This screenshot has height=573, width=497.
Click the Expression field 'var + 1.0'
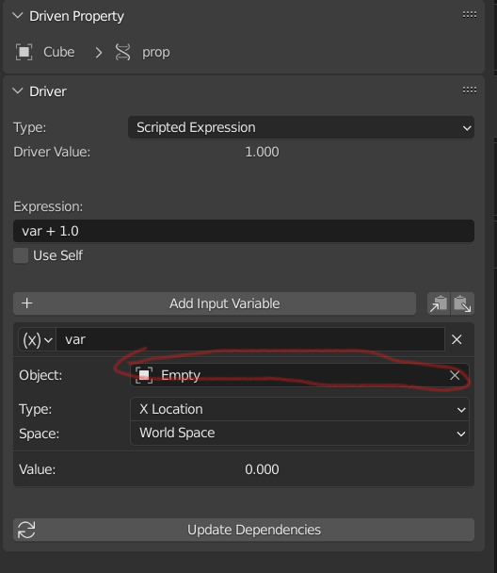coord(244,231)
